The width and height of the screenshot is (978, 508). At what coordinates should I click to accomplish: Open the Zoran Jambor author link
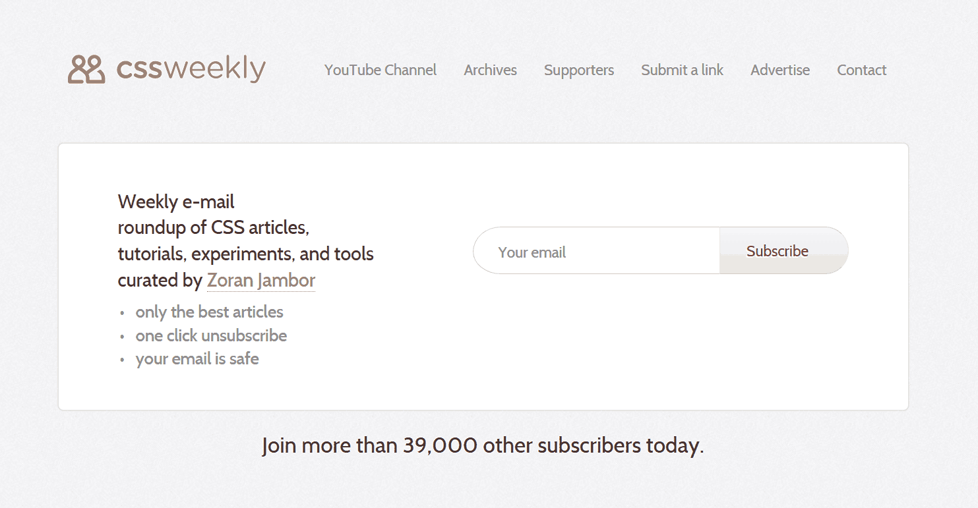(261, 281)
